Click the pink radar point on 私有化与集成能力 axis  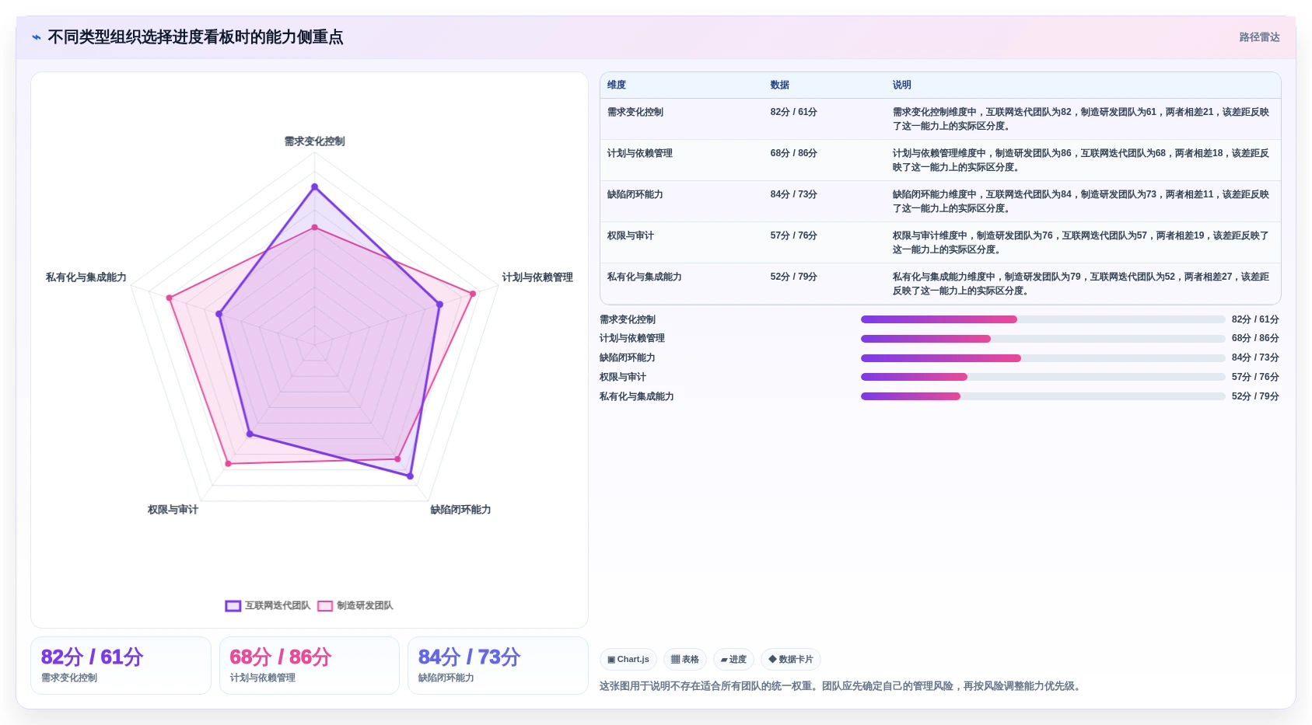[x=169, y=298]
